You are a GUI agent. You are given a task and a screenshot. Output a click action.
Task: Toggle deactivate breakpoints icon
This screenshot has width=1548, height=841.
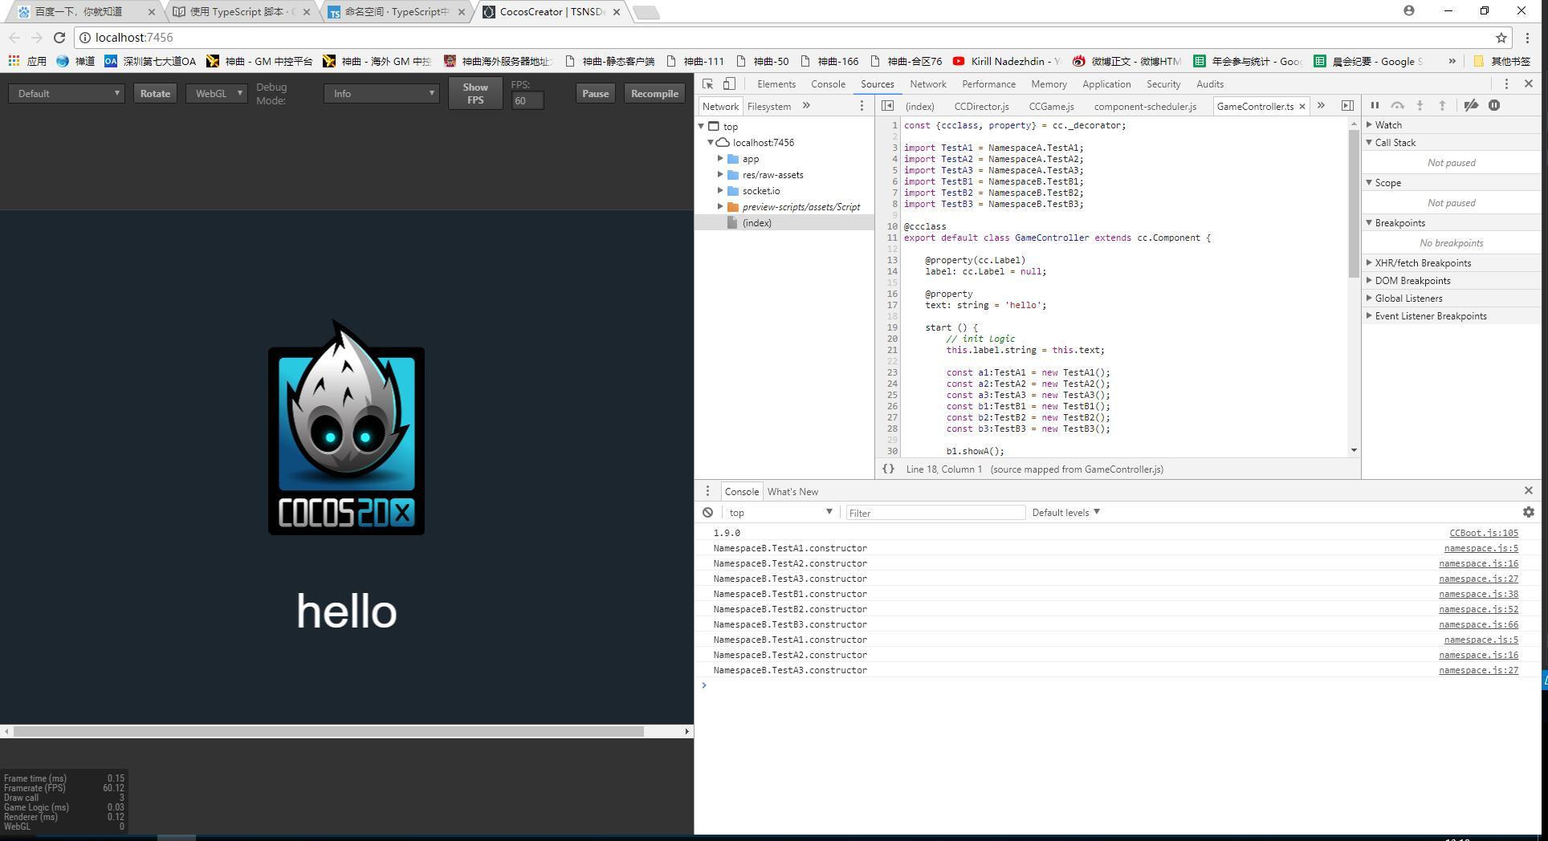pos(1471,106)
